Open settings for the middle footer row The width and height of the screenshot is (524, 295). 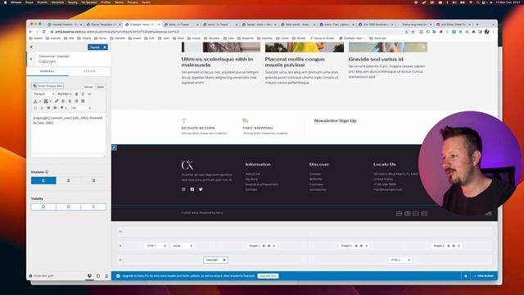(120, 246)
